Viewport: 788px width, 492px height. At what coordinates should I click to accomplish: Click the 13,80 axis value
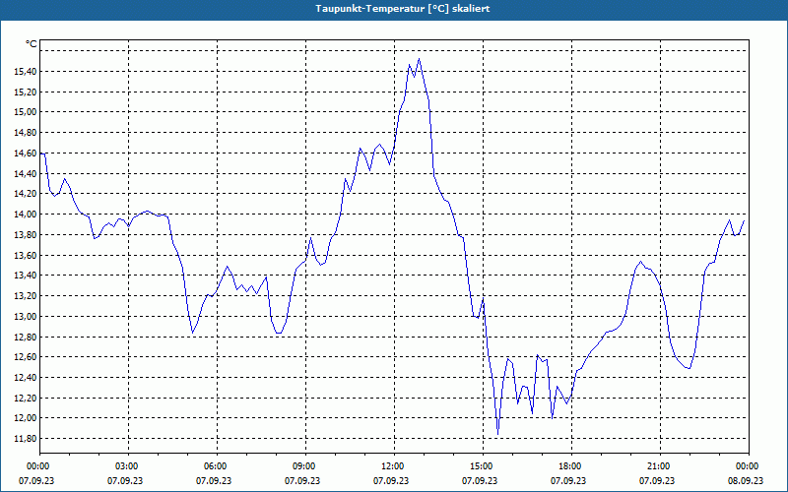tap(26, 235)
